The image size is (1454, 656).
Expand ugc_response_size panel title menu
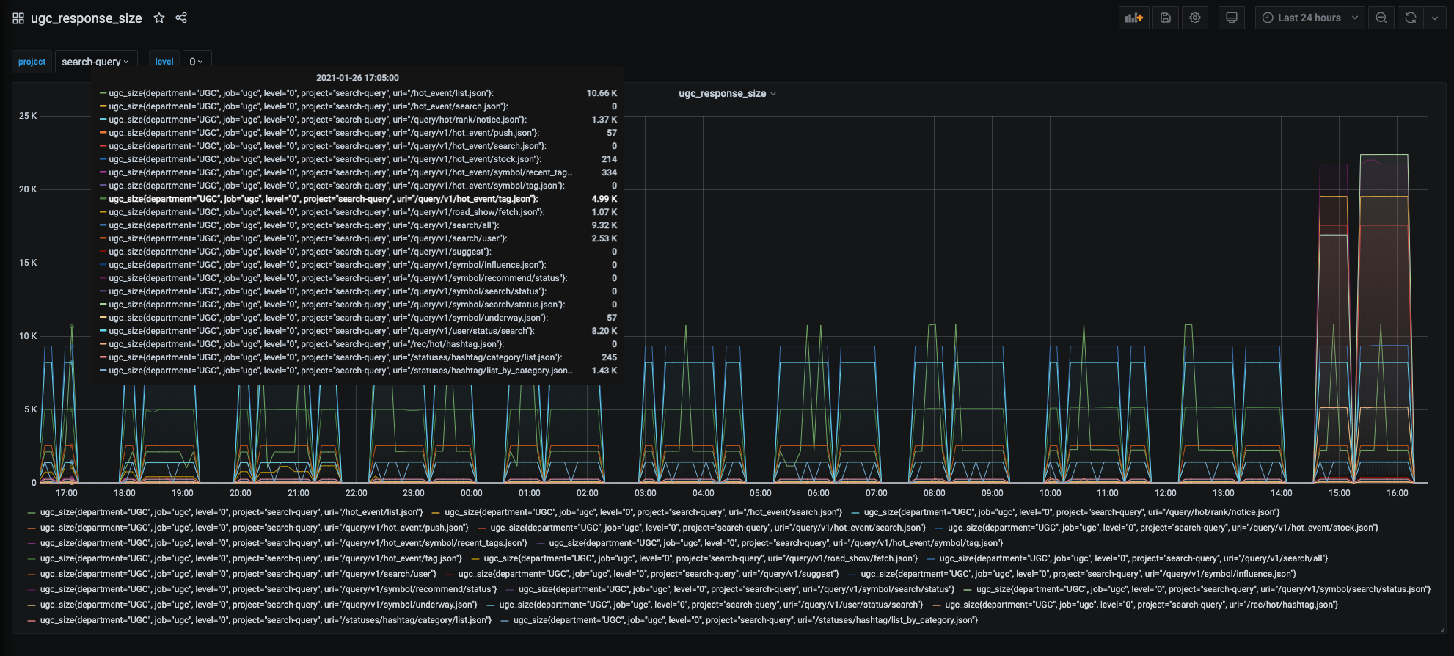coord(727,93)
